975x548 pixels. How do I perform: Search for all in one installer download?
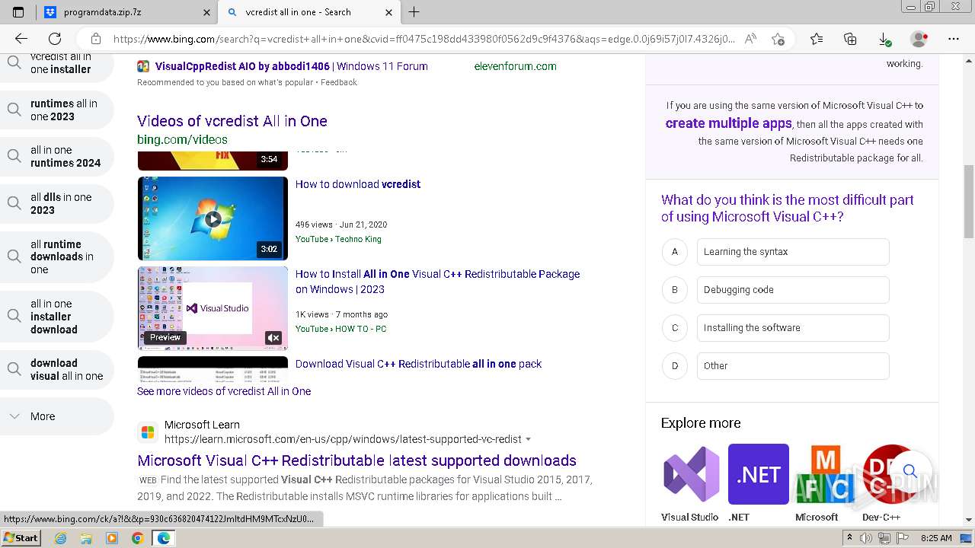tap(56, 317)
